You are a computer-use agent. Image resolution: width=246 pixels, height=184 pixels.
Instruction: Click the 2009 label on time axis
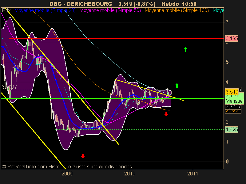pyautogui.click(x=67, y=174)
